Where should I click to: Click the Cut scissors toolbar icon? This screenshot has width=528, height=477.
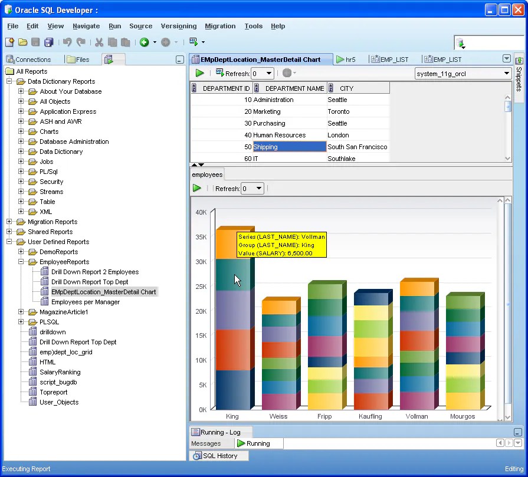(x=99, y=42)
